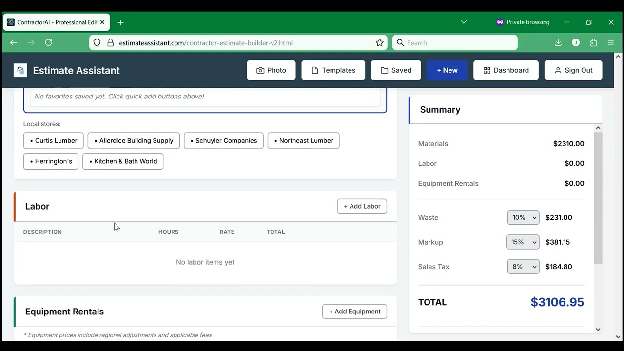Click the Sign Out button
The height and width of the screenshot is (351, 624).
573,70
